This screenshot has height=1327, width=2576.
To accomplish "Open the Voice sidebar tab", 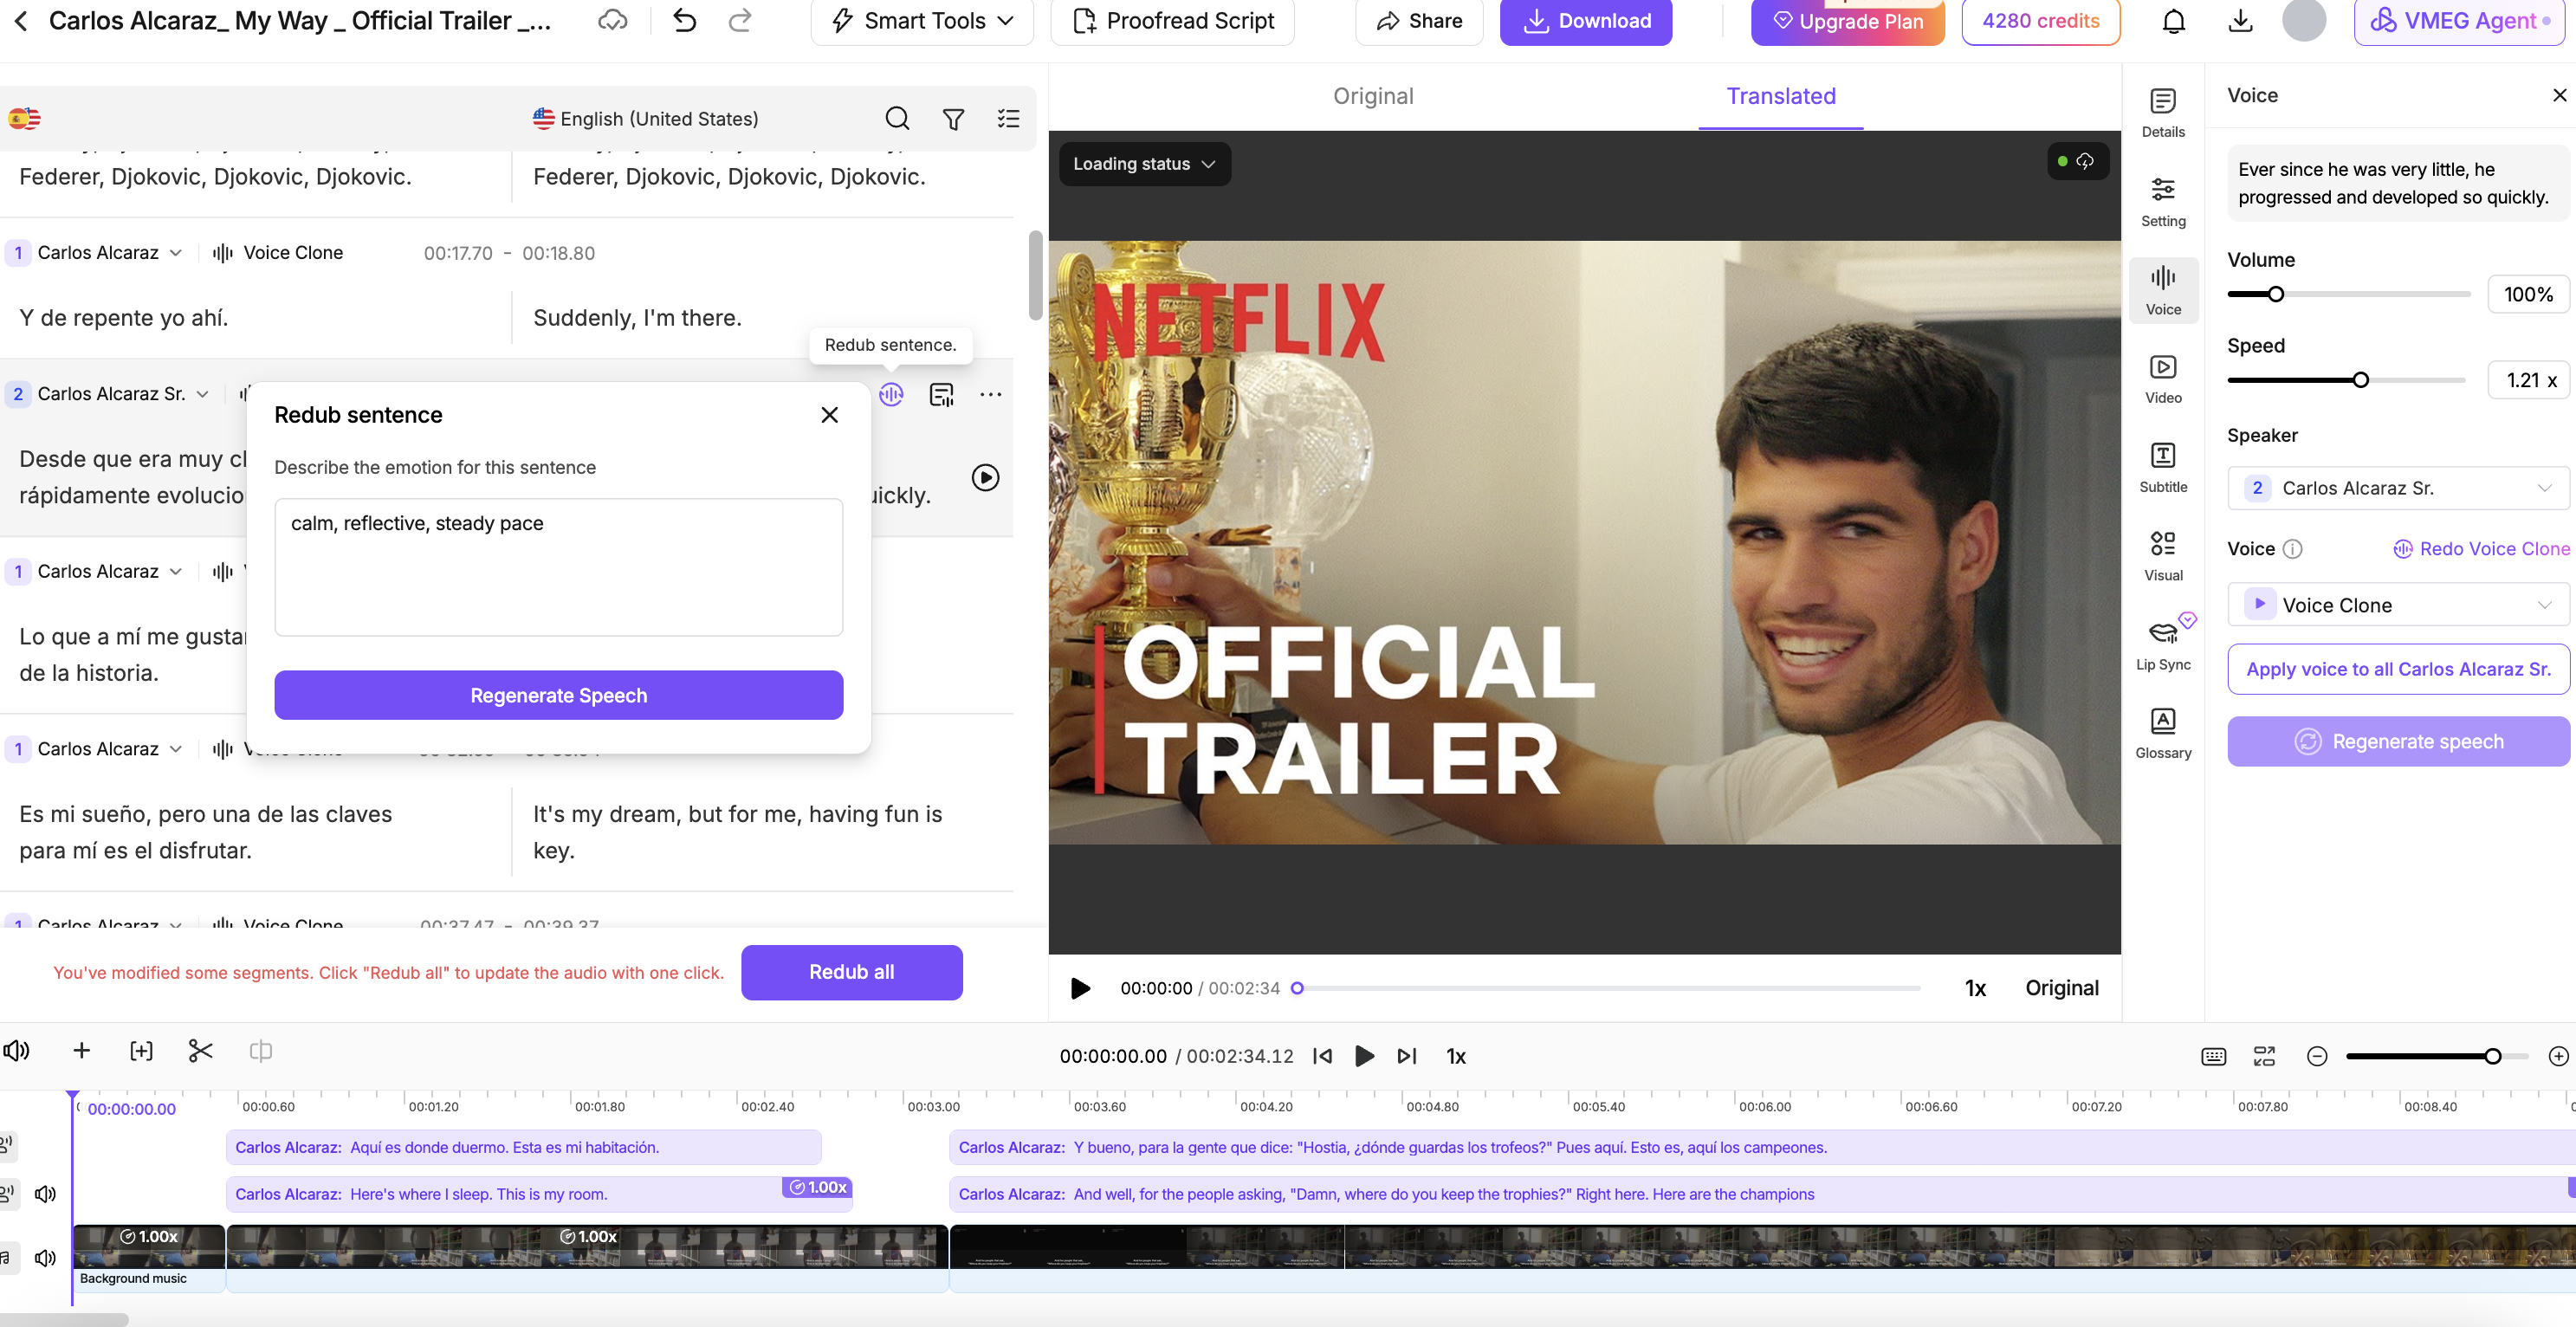I will (x=2163, y=289).
